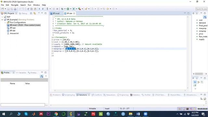The image size is (208, 117).
Task: Switch to the BP.mod editor tab
Action: (55, 13)
